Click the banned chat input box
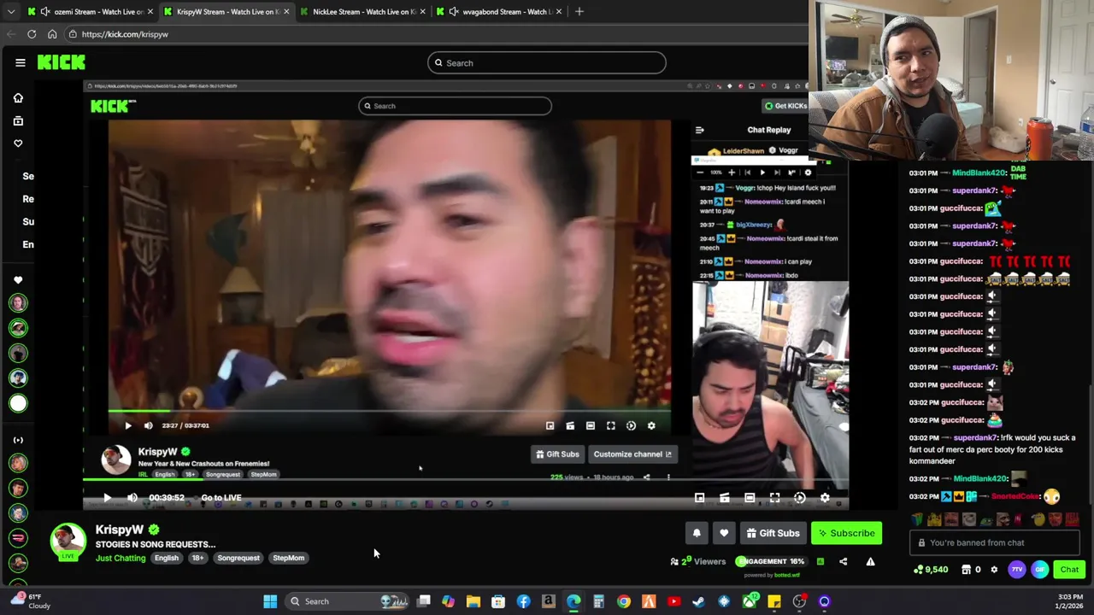This screenshot has height=615, width=1094. (994, 542)
